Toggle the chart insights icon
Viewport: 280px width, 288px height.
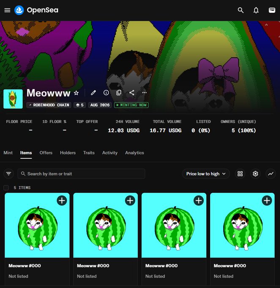(x=271, y=174)
